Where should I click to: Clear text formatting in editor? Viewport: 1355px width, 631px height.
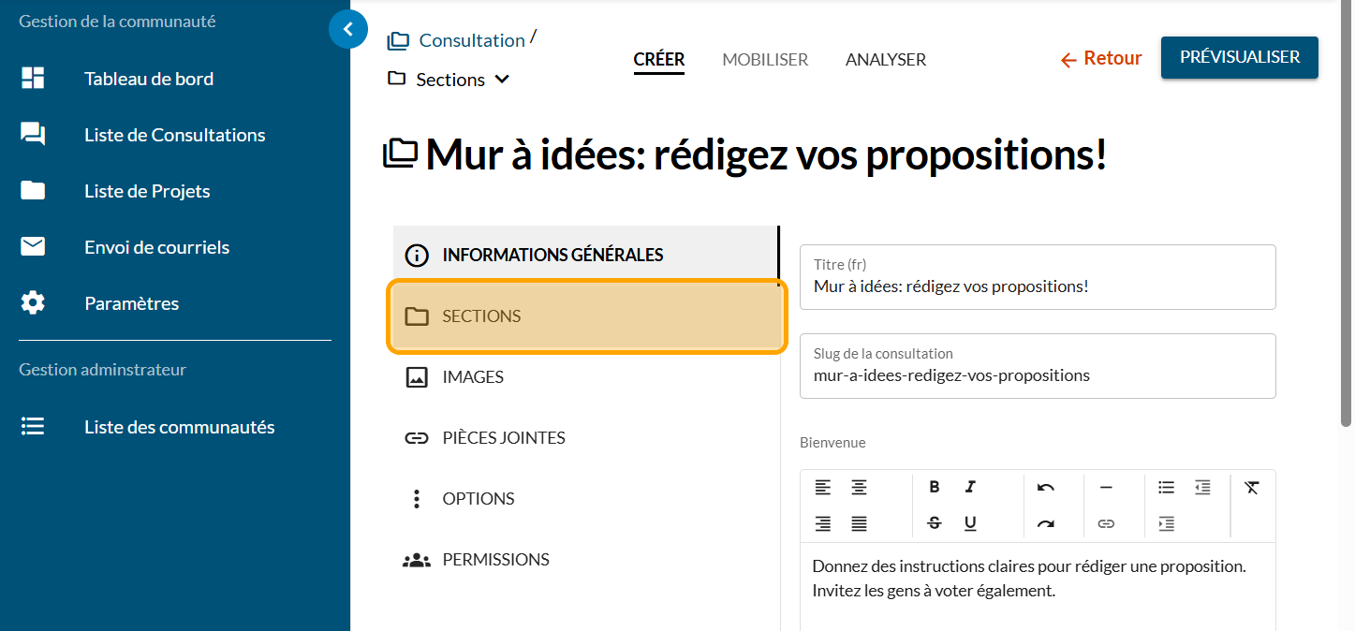[1252, 487]
